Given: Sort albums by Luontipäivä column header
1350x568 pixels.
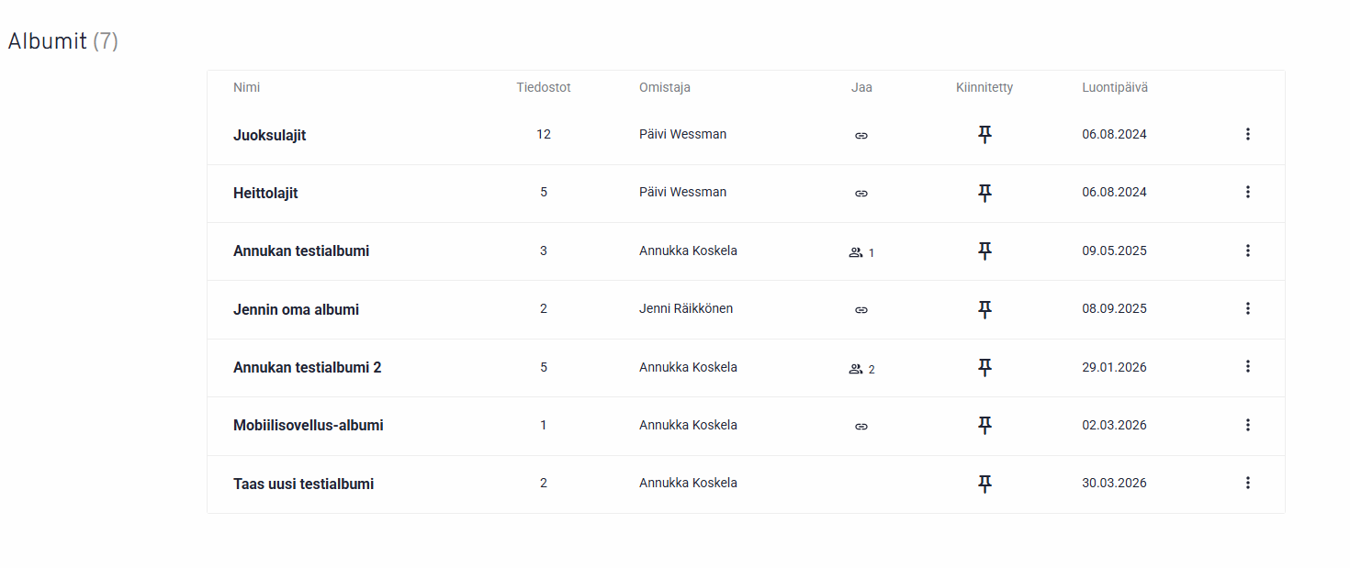Looking at the screenshot, I should pos(1114,88).
